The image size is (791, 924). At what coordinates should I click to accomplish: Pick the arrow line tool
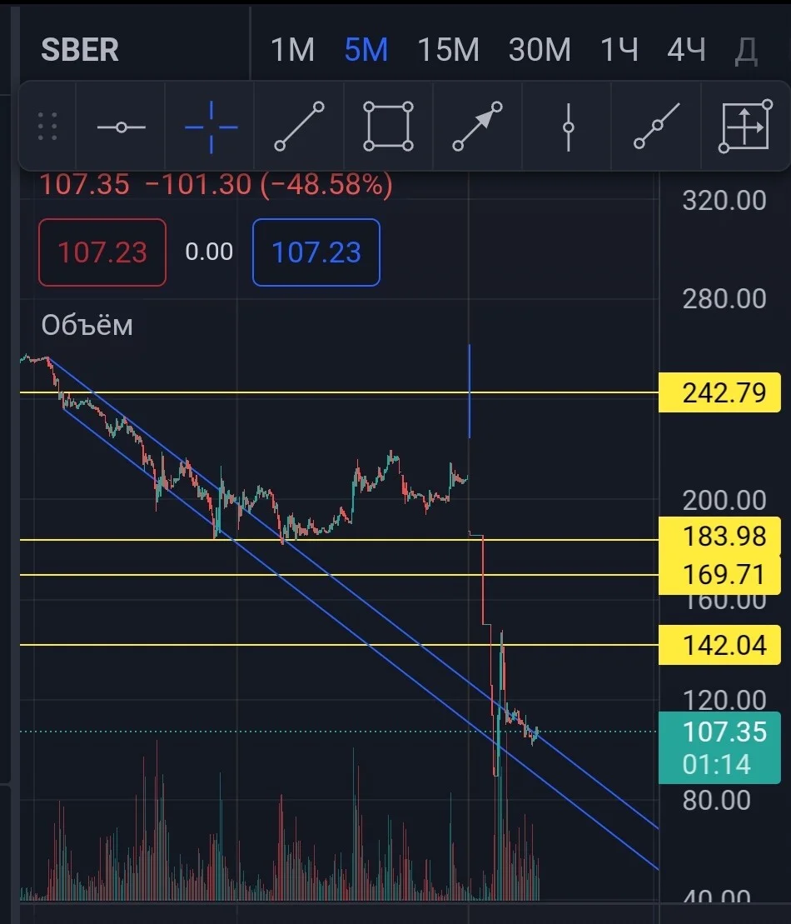(x=477, y=126)
